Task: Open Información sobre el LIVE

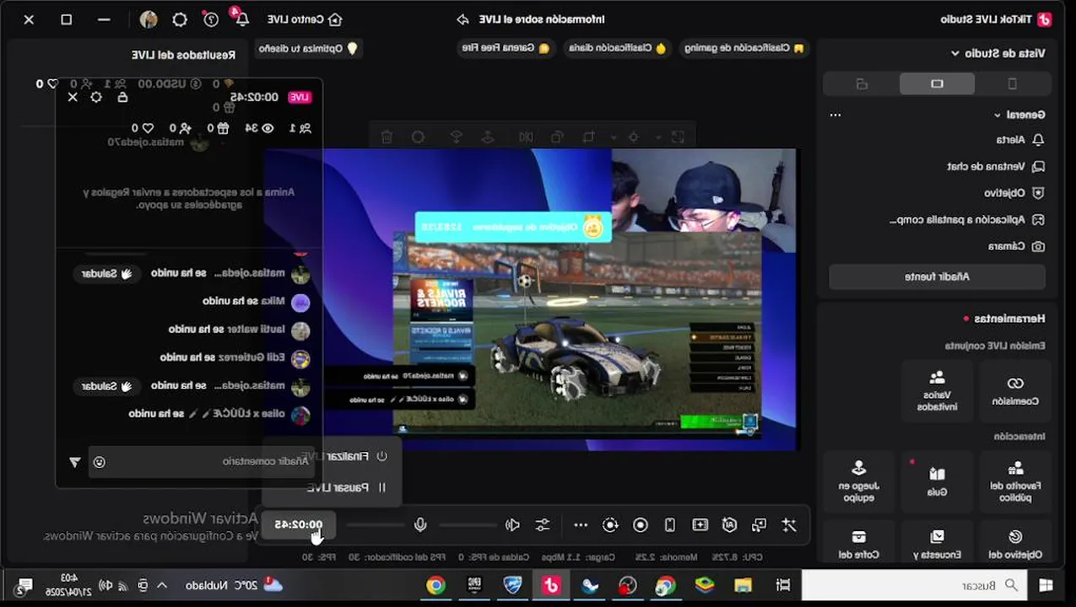Action: [x=542, y=19]
